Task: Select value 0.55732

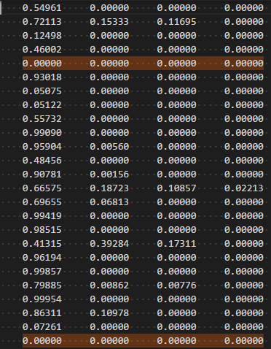Action: (x=42, y=119)
